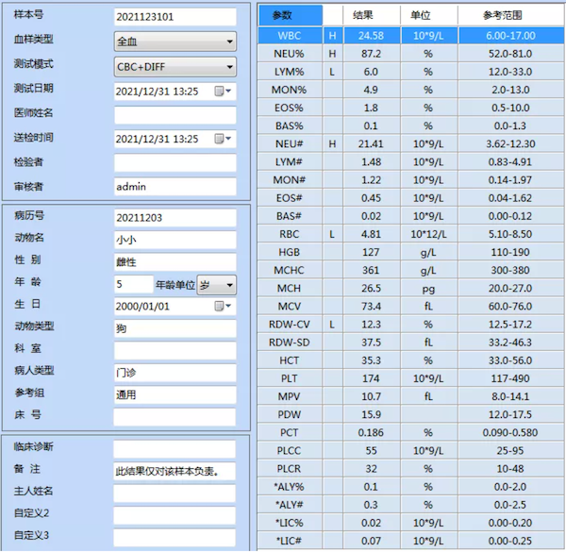
Task: Click the 年龄 field containing 5
Action: 134,284
